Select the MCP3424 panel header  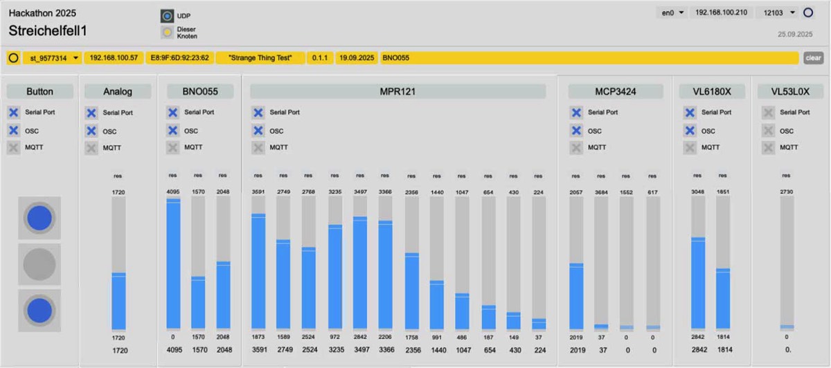(616, 91)
